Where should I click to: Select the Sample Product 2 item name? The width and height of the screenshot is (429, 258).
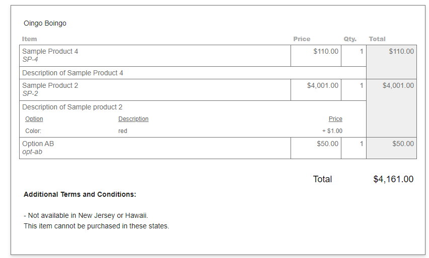pos(50,85)
